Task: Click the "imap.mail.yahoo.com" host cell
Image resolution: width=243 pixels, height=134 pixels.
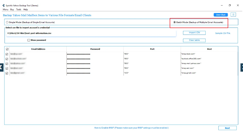Action: (209, 63)
